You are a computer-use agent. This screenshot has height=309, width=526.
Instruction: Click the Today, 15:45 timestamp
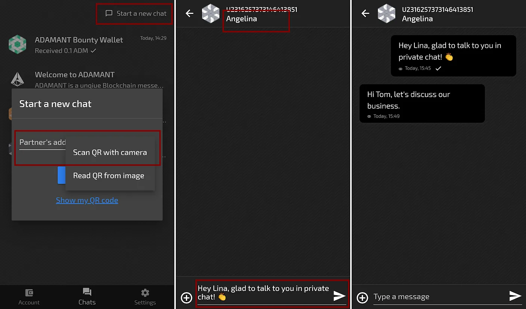pyautogui.click(x=418, y=68)
